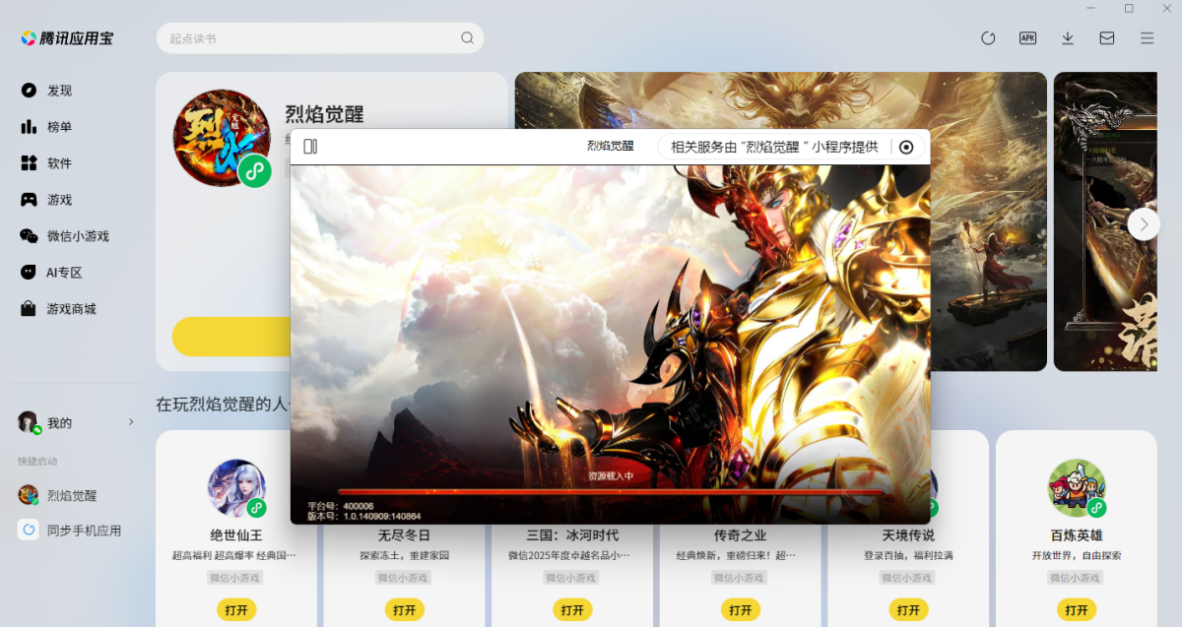The height and width of the screenshot is (627, 1182).
Task: Click the target icon beside 小程序提供 text
Action: click(x=906, y=147)
